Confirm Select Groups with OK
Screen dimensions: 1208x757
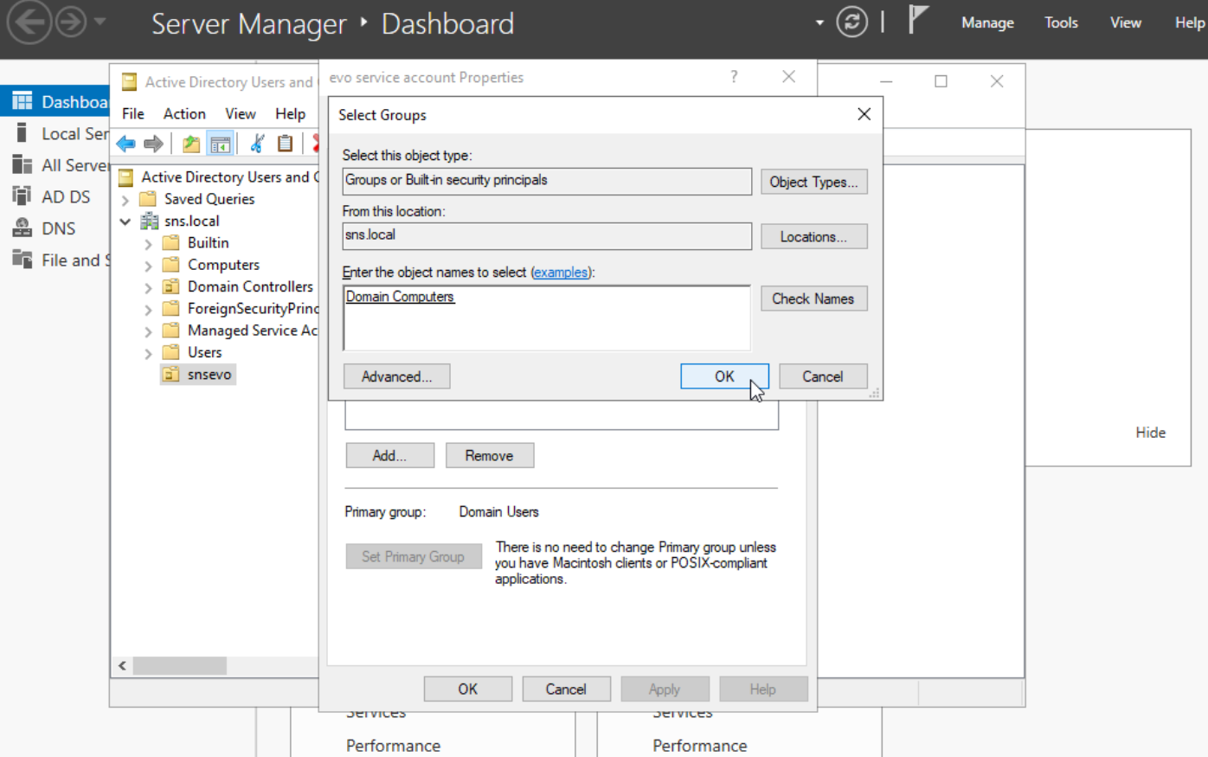click(724, 376)
